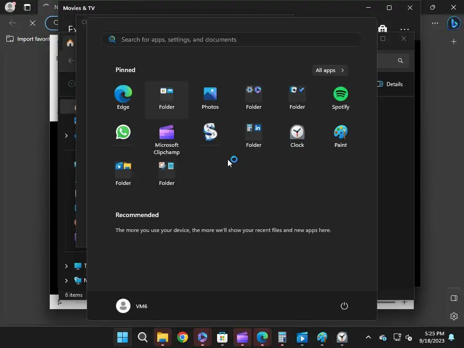Open the three dots menu beside store icon
464x348 pixels.
click(405, 29)
